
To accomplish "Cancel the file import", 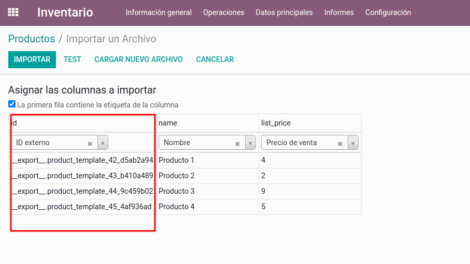I will tap(215, 59).
